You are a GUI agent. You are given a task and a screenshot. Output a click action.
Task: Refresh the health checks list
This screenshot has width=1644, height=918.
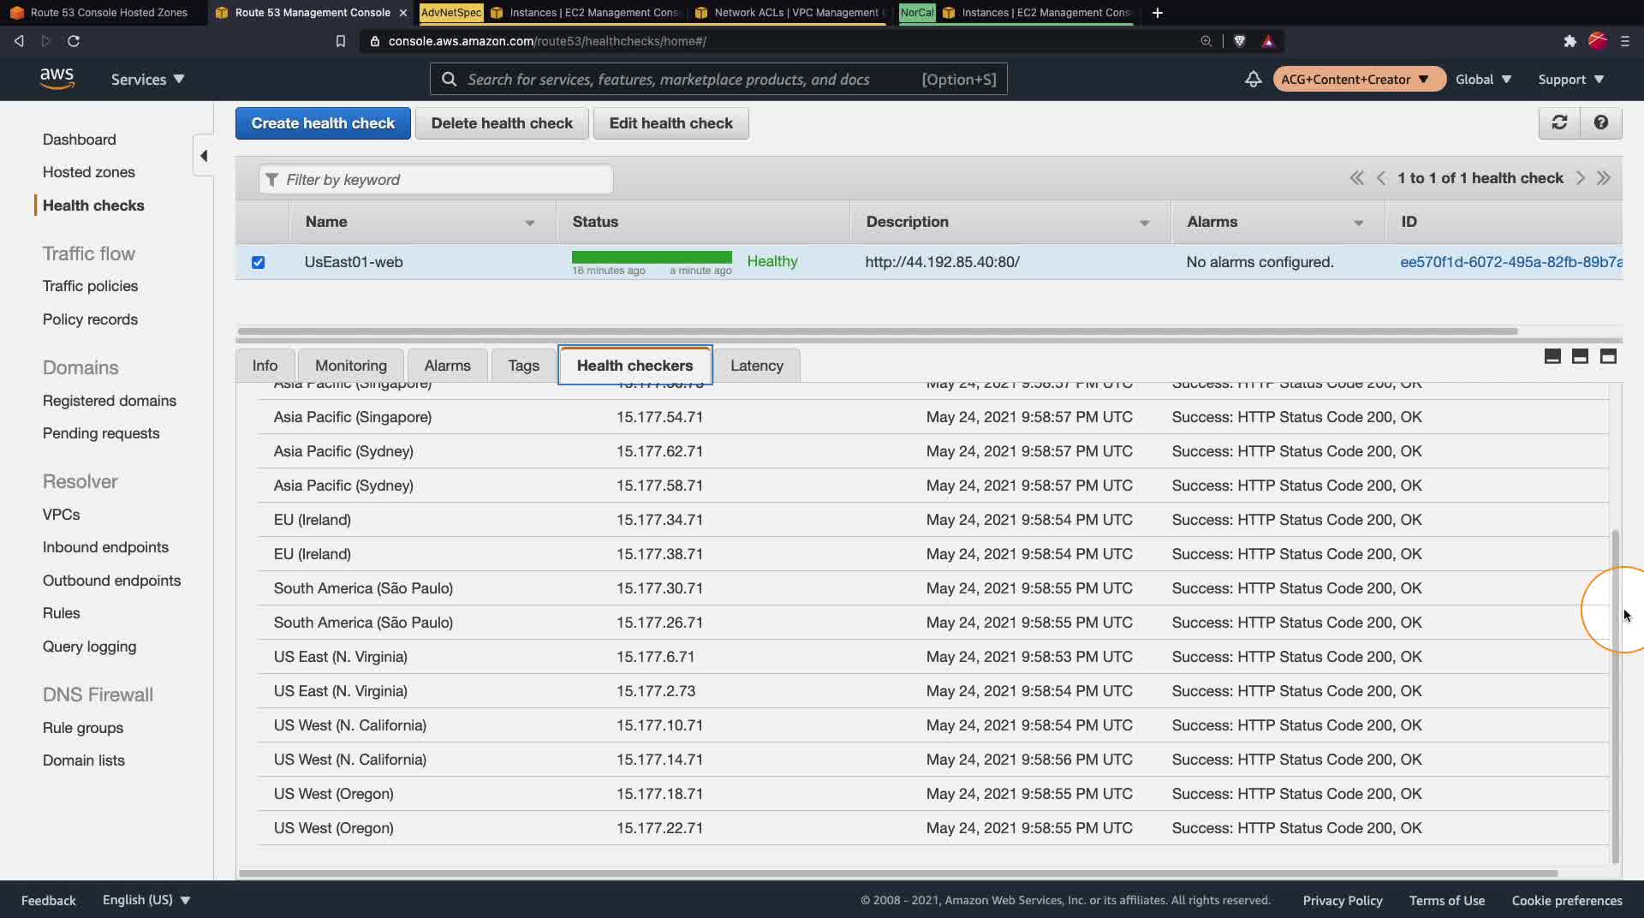coord(1559,122)
